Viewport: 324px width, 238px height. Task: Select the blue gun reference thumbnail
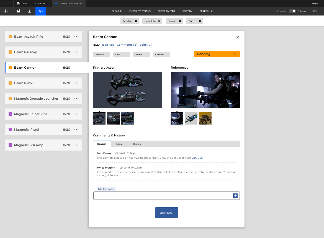(x=191, y=118)
